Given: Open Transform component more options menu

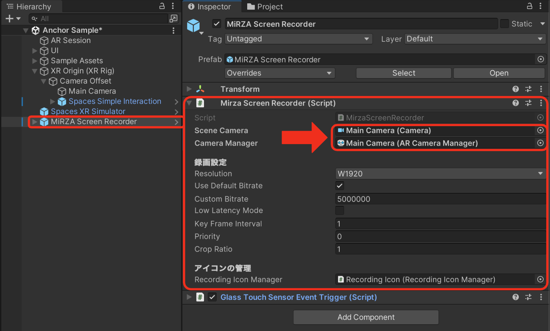Looking at the screenshot, I should point(541,89).
